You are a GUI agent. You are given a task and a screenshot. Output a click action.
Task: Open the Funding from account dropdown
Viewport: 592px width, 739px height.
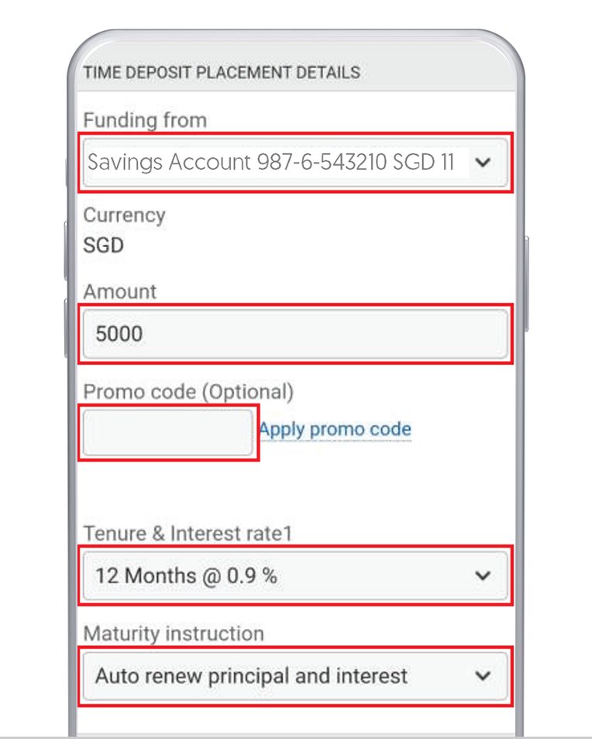point(295,163)
